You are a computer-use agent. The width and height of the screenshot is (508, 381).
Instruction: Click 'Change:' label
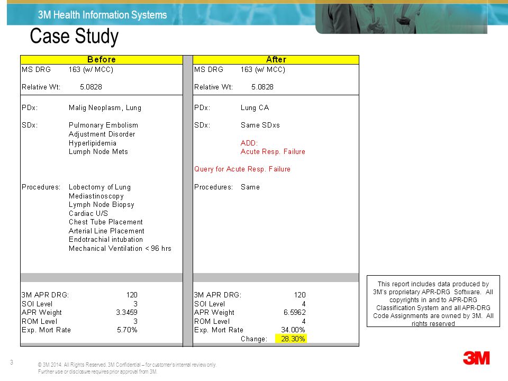(254, 339)
